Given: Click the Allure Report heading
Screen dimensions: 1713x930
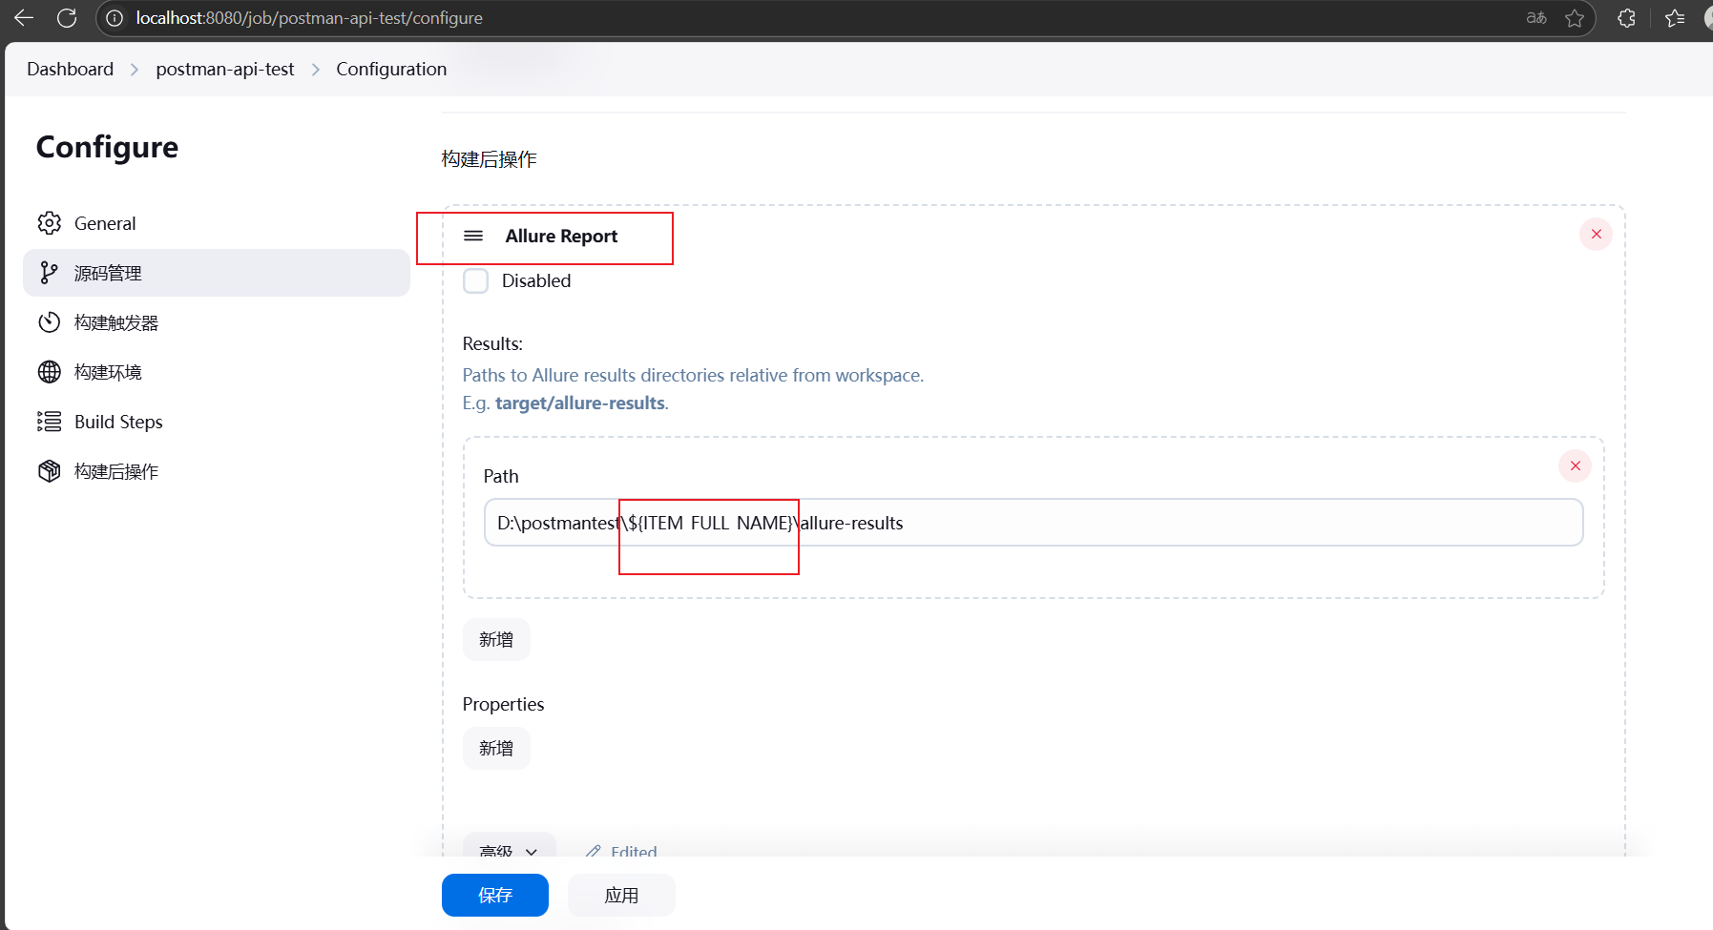Looking at the screenshot, I should tap(561, 236).
